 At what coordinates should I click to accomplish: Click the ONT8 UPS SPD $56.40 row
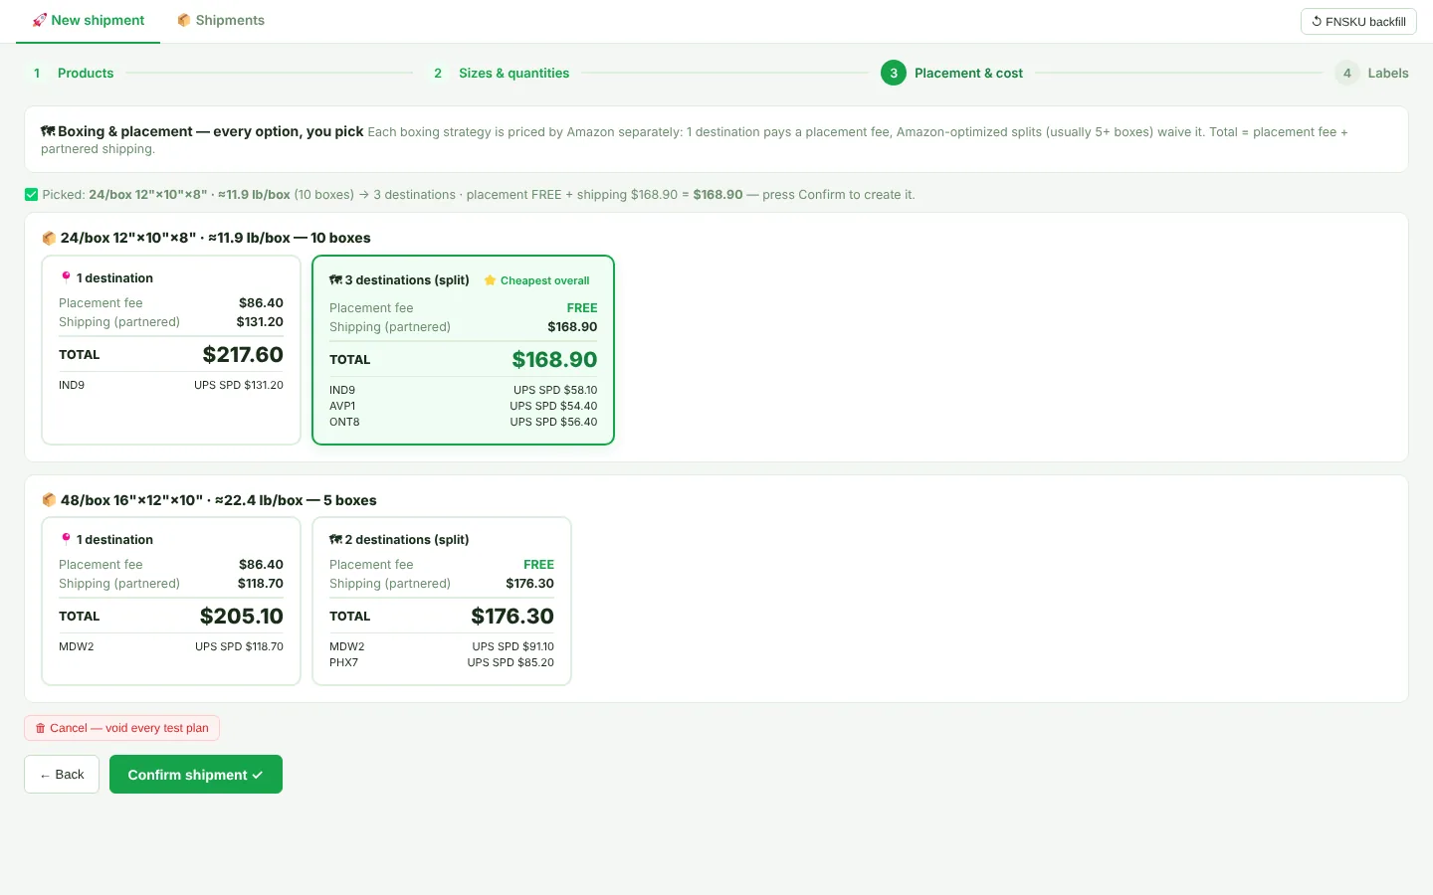click(463, 422)
